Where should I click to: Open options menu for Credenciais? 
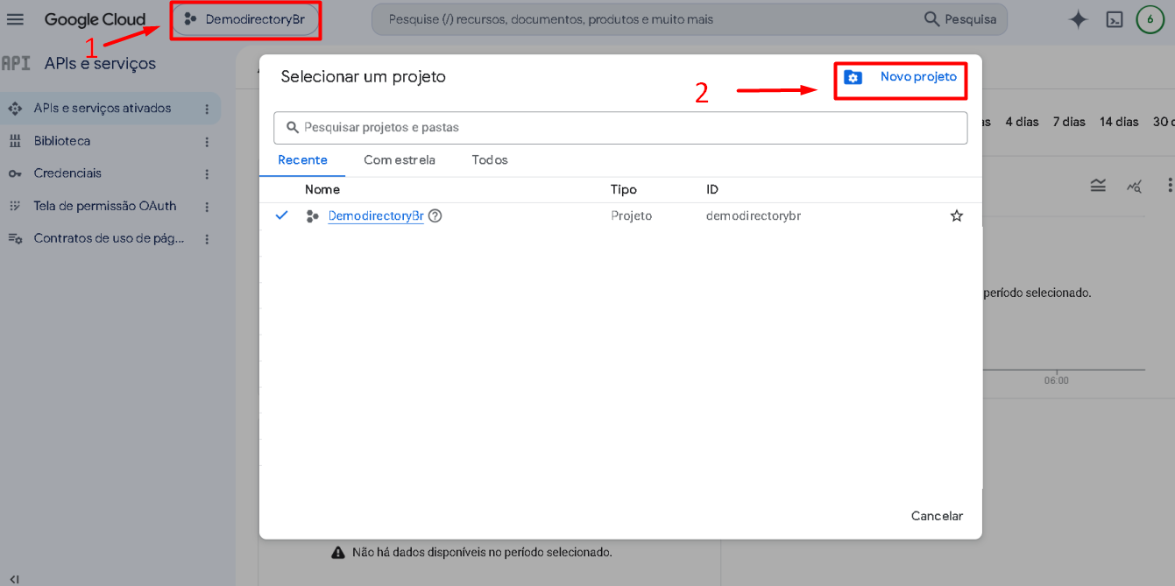click(x=207, y=173)
